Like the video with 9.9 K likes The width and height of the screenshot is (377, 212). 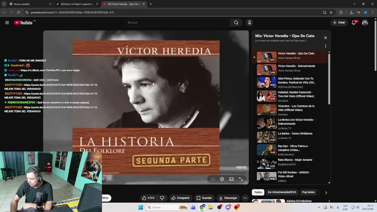click(x=148, y=198)
